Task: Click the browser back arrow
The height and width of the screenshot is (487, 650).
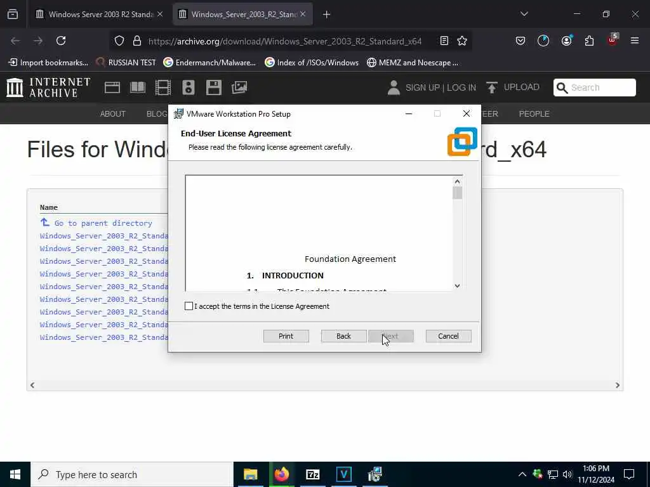Action: click(15, 41)
